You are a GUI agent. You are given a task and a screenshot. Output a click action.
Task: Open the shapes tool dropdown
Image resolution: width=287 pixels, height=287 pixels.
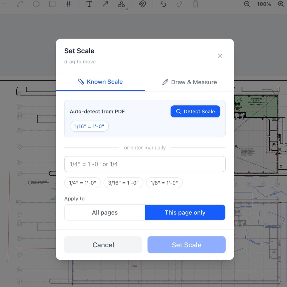click(x=122, y=4)
